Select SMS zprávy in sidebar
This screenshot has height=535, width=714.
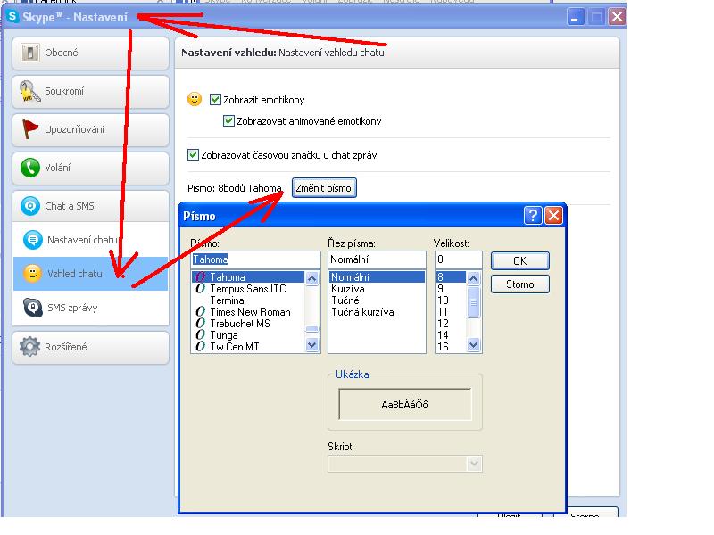point(90,308)
